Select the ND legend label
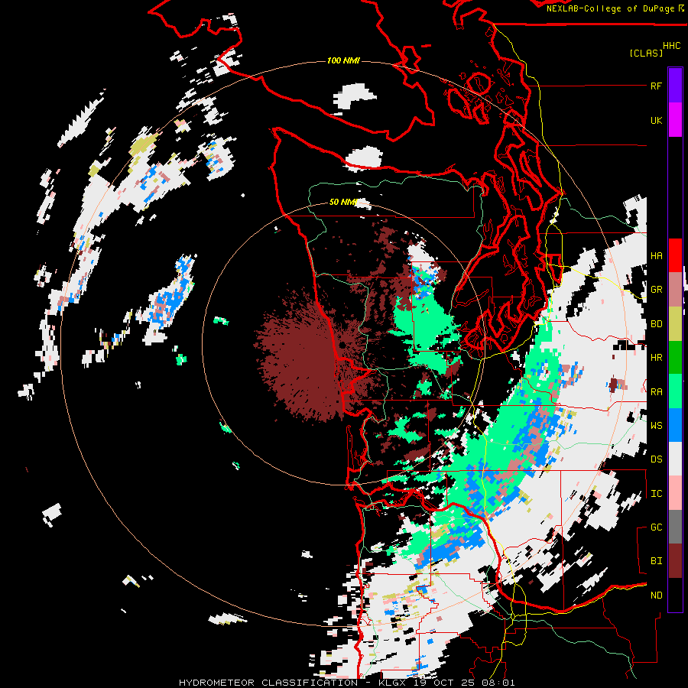 click(x=656, y=596)
